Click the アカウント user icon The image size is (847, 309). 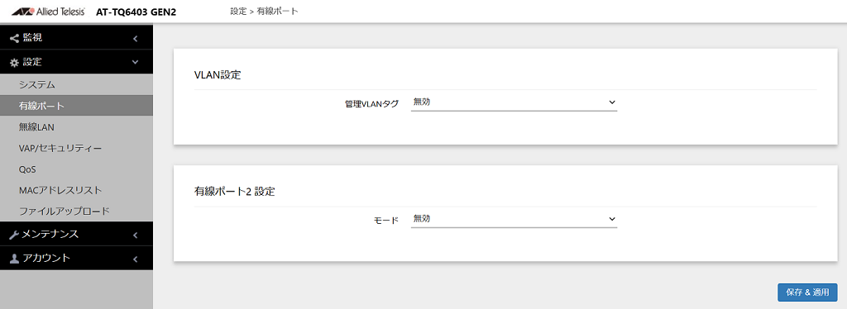coord(15,259)
